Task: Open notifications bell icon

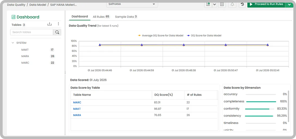Action: [232, 4]
